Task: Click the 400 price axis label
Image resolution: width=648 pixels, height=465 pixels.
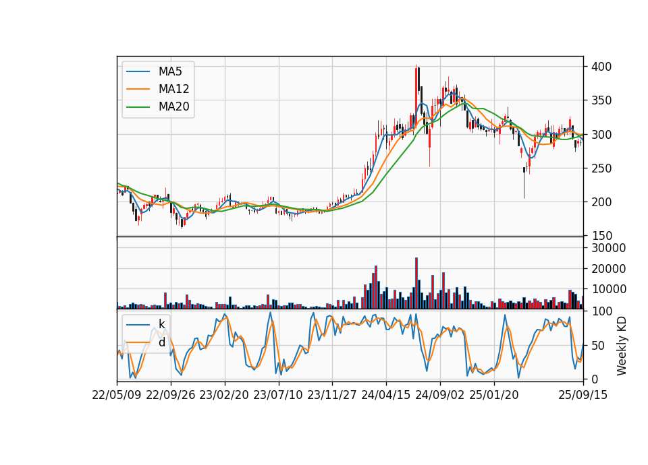Action: pos(601,67)
